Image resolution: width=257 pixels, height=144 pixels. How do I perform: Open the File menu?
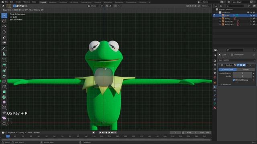pyautogui.click(x=6, y=2)
